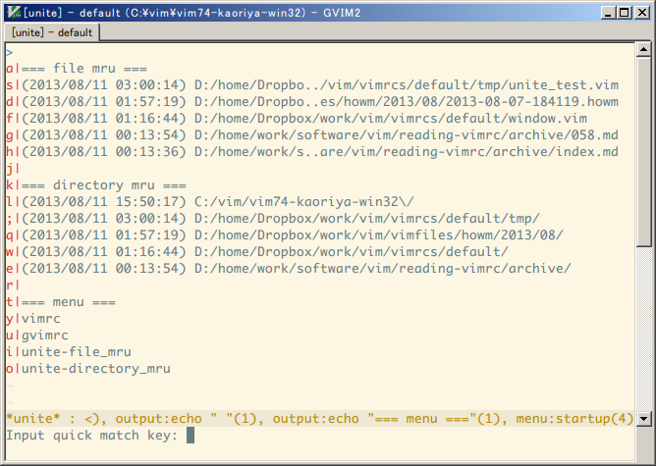Viewport: 656px width, 466px height.
Task: Click the vertical scrollbar thumb
Action: pos(643,152)
